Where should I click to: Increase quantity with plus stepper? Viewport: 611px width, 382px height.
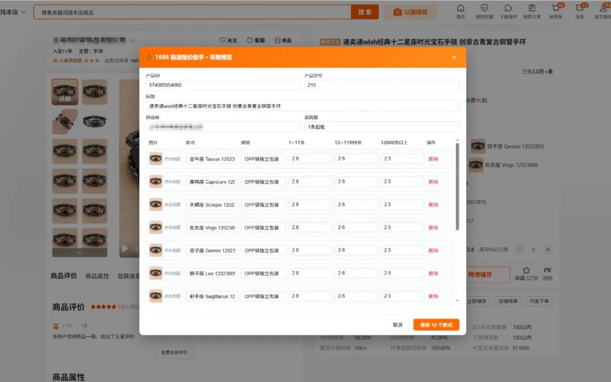[548, 250]
